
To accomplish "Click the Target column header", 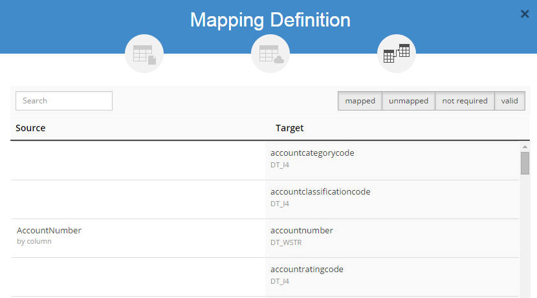I will coord(289,128).
